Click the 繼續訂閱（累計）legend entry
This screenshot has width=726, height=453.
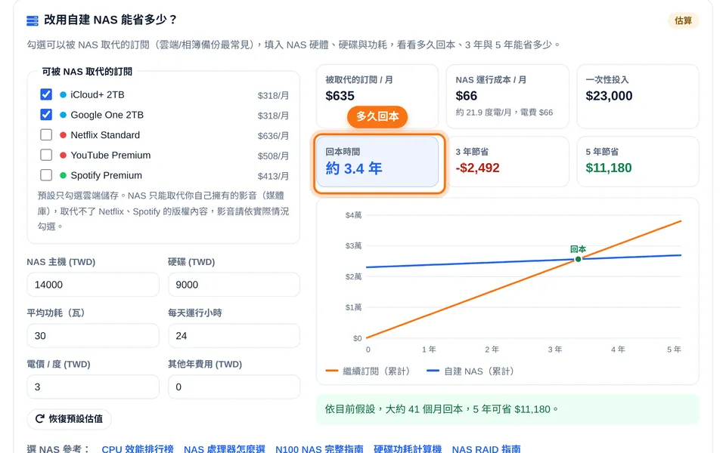(368, 371)
